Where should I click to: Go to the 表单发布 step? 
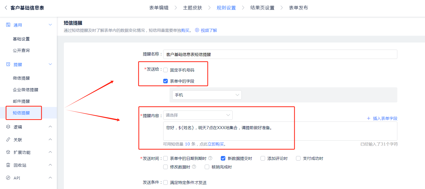point(299,8)
